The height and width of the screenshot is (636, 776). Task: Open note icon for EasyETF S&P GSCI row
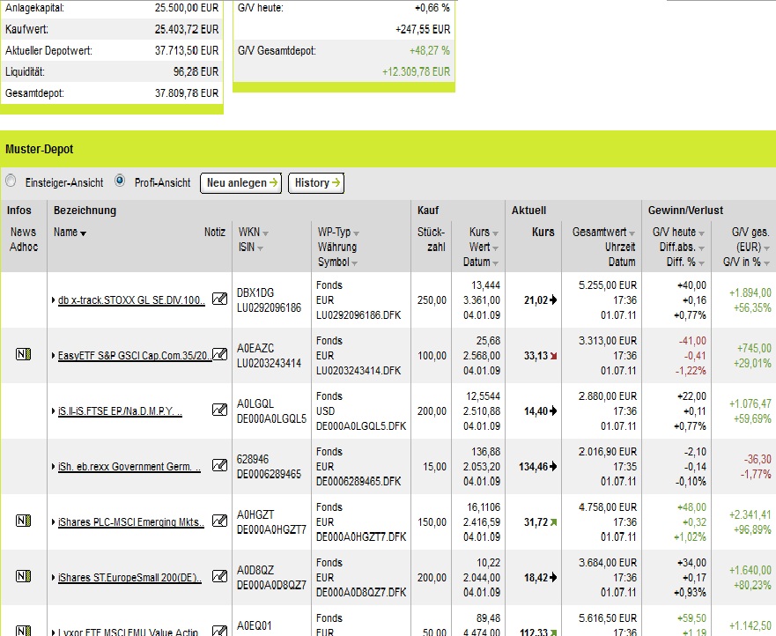pyautogui.click(x=219, y=354)
